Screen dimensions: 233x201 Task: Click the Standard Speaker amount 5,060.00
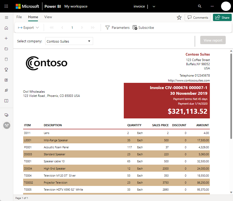pyautogui.click(x=204, y=155)
